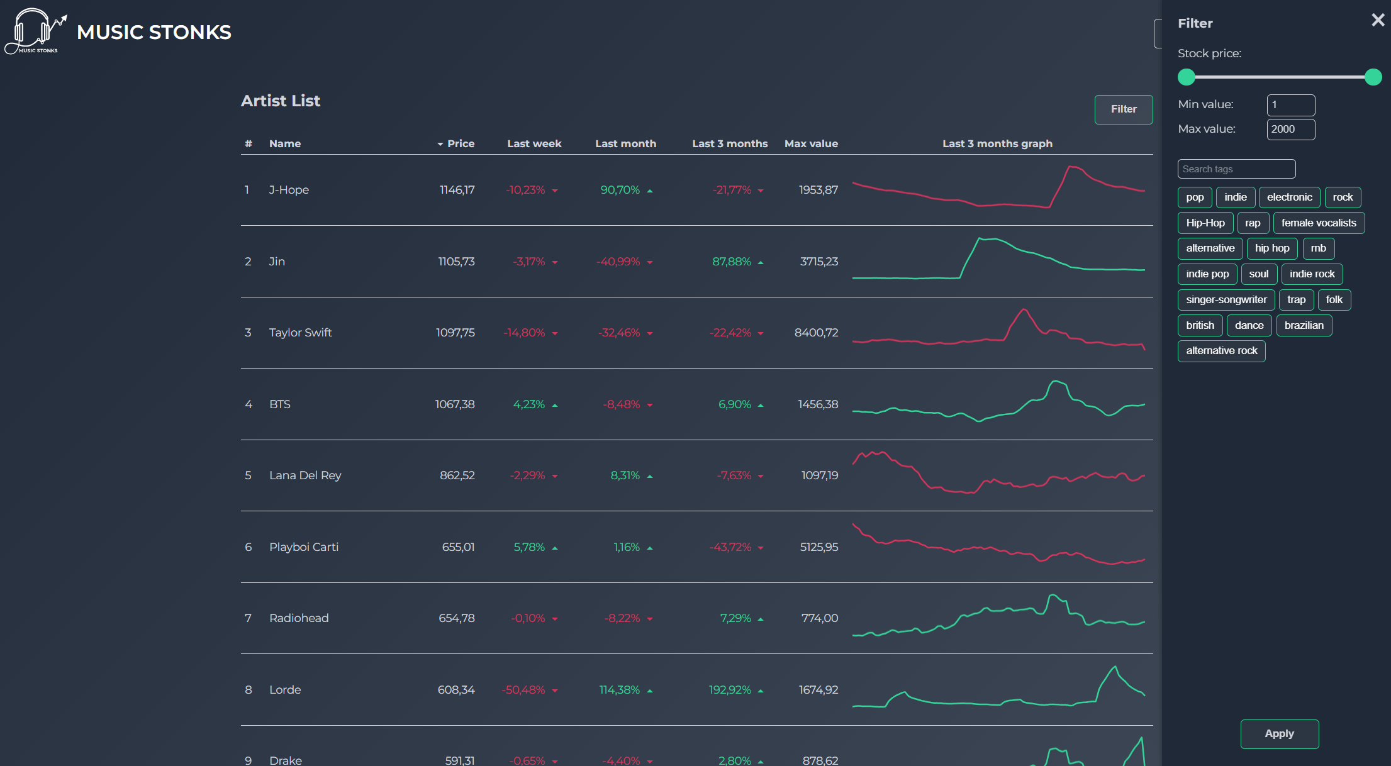The image size is (1391, 766).
Task: Focus the Search tags box
Action: tap(1237, 169)
